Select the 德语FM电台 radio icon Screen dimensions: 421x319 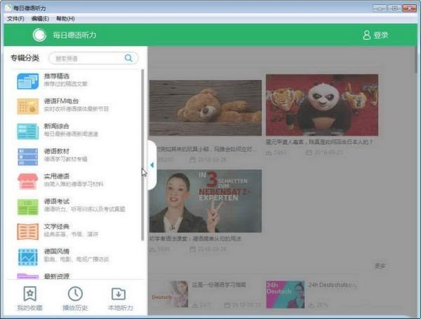[x=27, y=106]
